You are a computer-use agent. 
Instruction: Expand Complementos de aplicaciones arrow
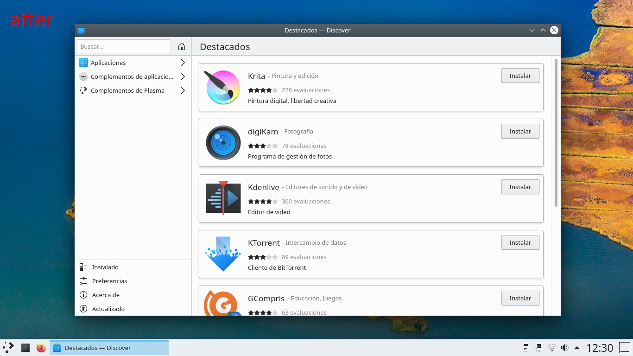[183, 76]
